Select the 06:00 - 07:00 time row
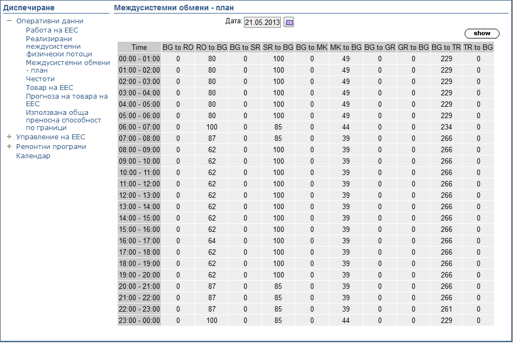This screenshot has height=343, width=513. pos(139,127)
